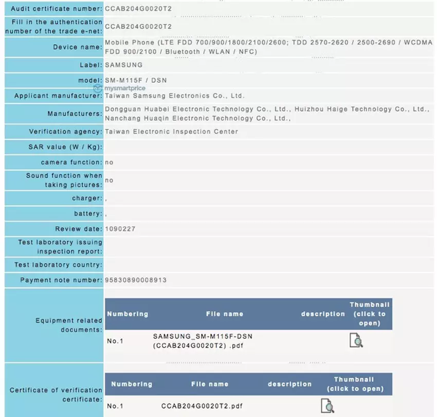The width and height of the screenshot is (437, 417).
Task: Select the Audit certificate number value
Action: coord(138,9)
